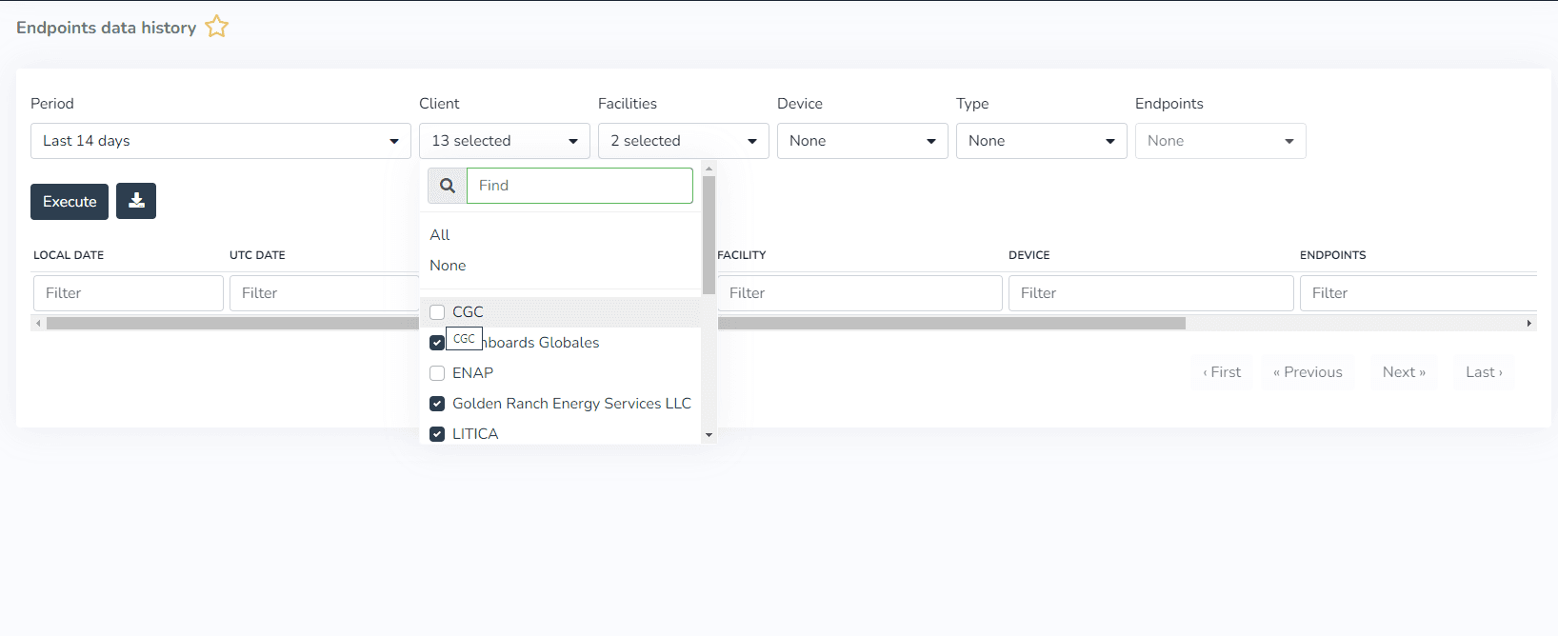Click the favorite star icon beside title
This screenshot has height=636, width=1558.
pos(217,27)
